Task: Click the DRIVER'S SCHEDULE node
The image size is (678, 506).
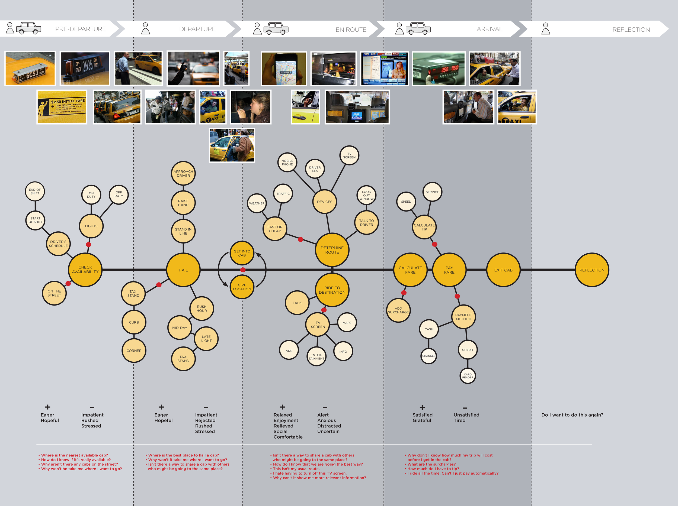Action: pyautogui.click(x=58, y=244)
